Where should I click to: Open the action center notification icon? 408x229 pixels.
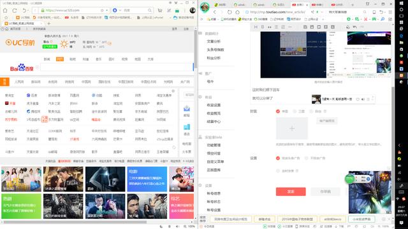tap(401, 223)
